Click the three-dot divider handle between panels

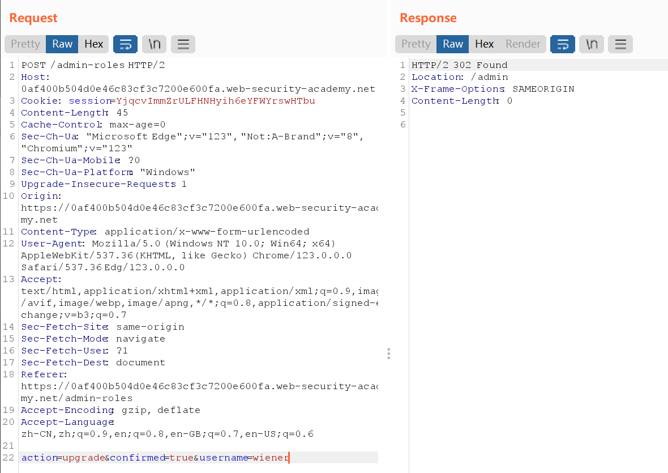pyautogui.click(x=388, y=354)
